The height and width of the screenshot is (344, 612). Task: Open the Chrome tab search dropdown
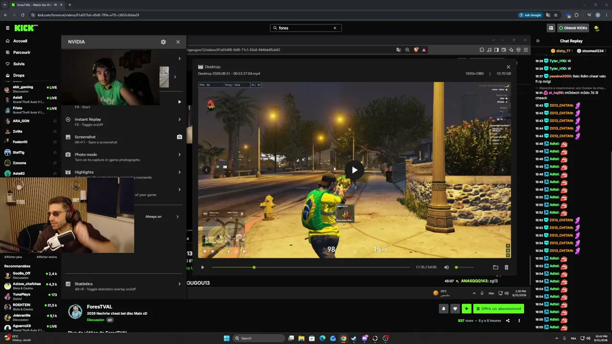(5, 5)
